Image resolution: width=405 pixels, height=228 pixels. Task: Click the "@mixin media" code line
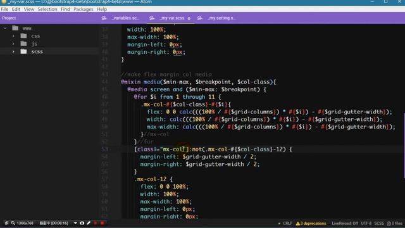[198, 82]
